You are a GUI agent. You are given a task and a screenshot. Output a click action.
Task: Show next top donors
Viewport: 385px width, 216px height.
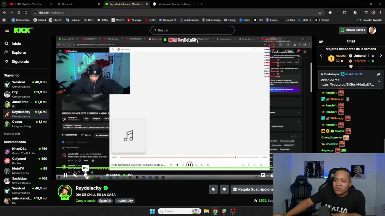click(381, 55)
